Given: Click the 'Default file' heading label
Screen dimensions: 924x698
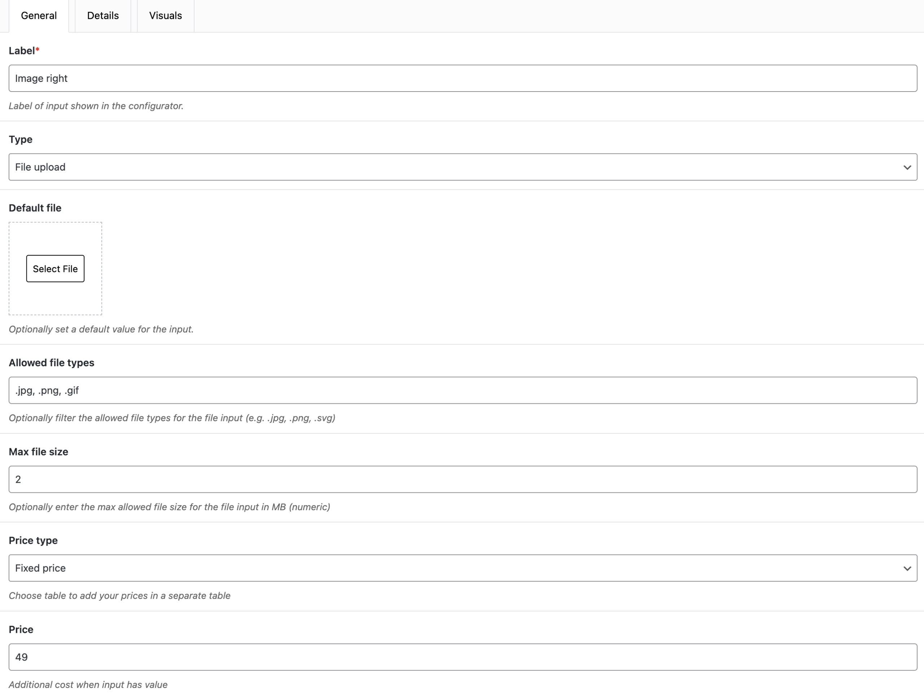Looking at the screenshot, I should pyautogui.click(x=35, y=208).
